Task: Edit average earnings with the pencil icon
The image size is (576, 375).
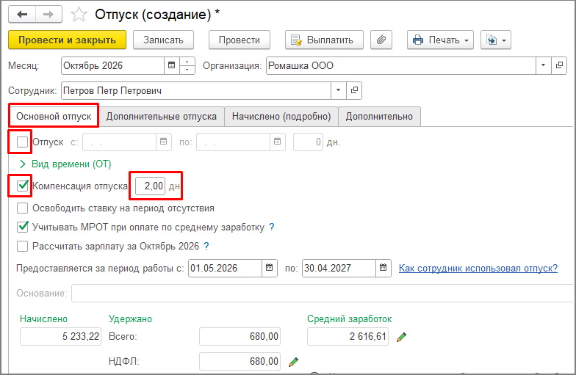Action: pyautogui.click(x=401, y=337)
